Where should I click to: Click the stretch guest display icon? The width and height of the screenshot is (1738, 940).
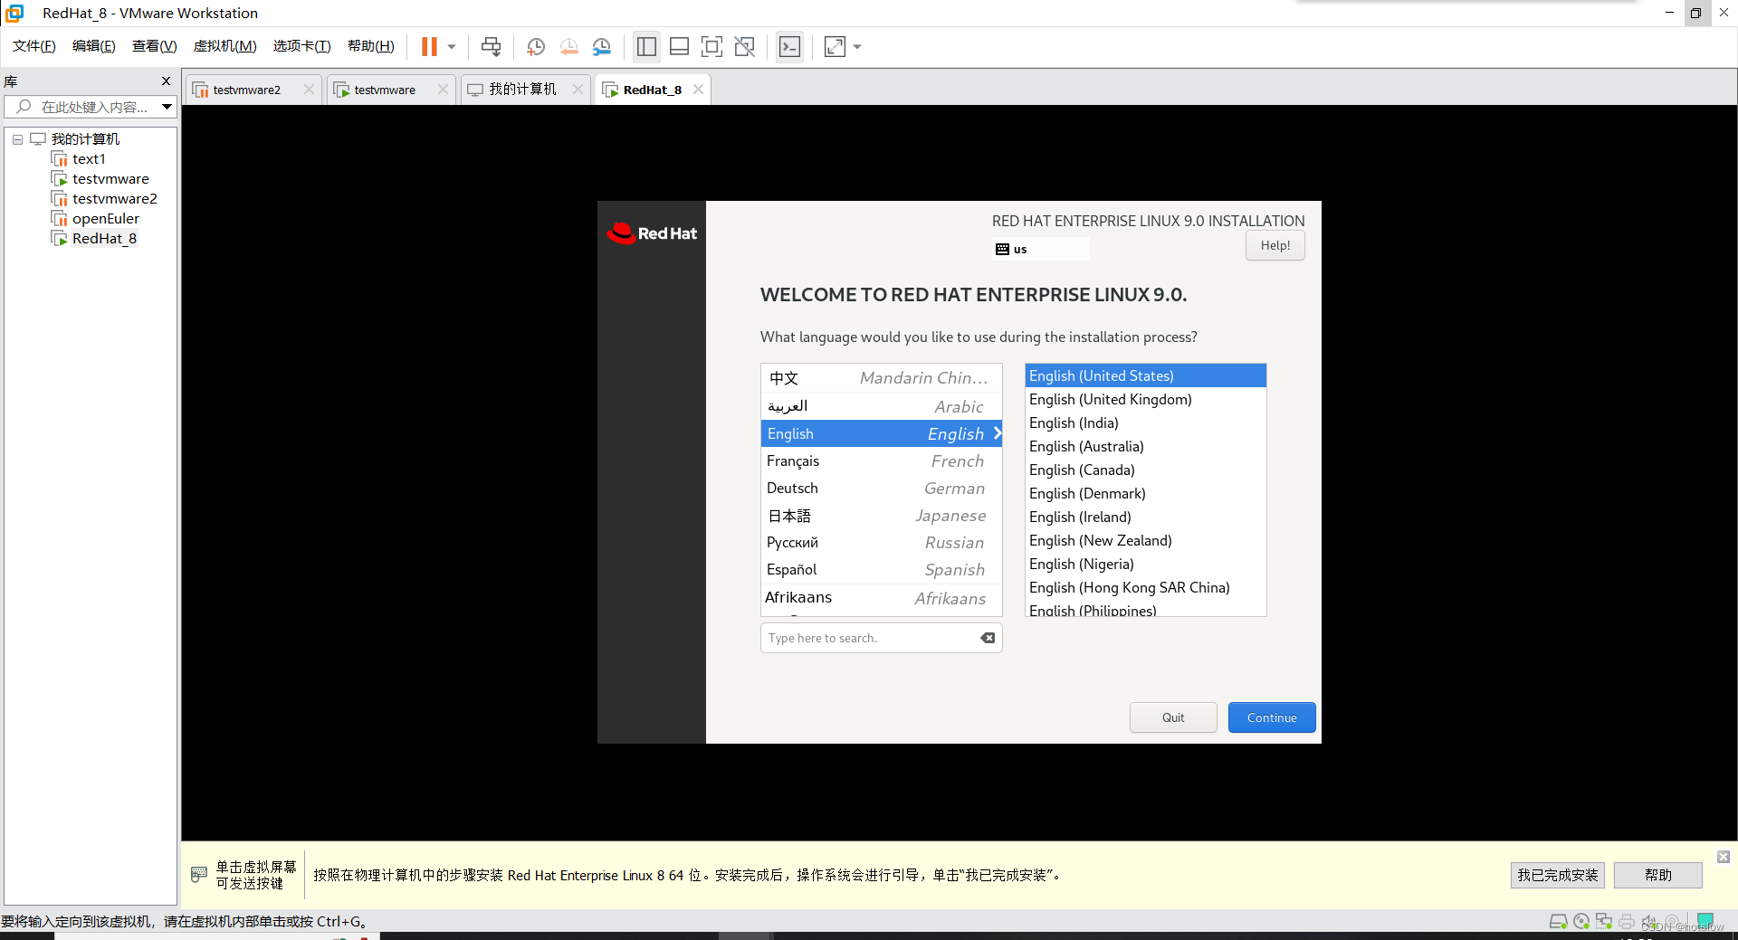point(835,47)
